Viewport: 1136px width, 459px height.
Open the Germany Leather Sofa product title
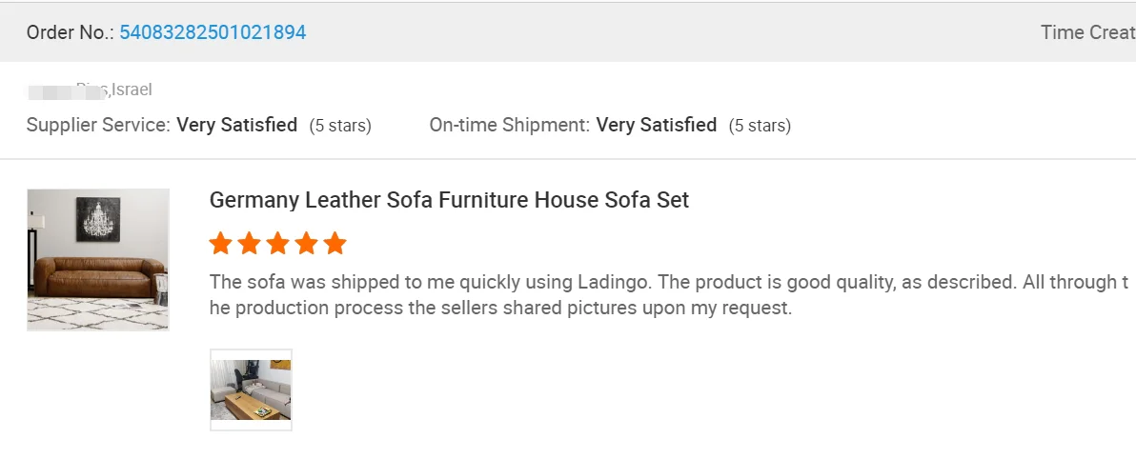point(449,200)
